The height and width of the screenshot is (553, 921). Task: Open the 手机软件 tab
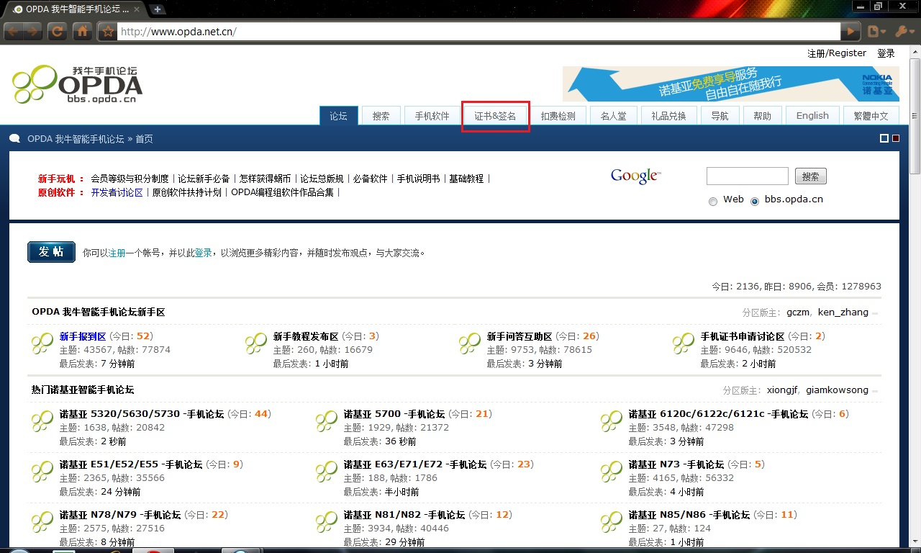click(432, 116)
